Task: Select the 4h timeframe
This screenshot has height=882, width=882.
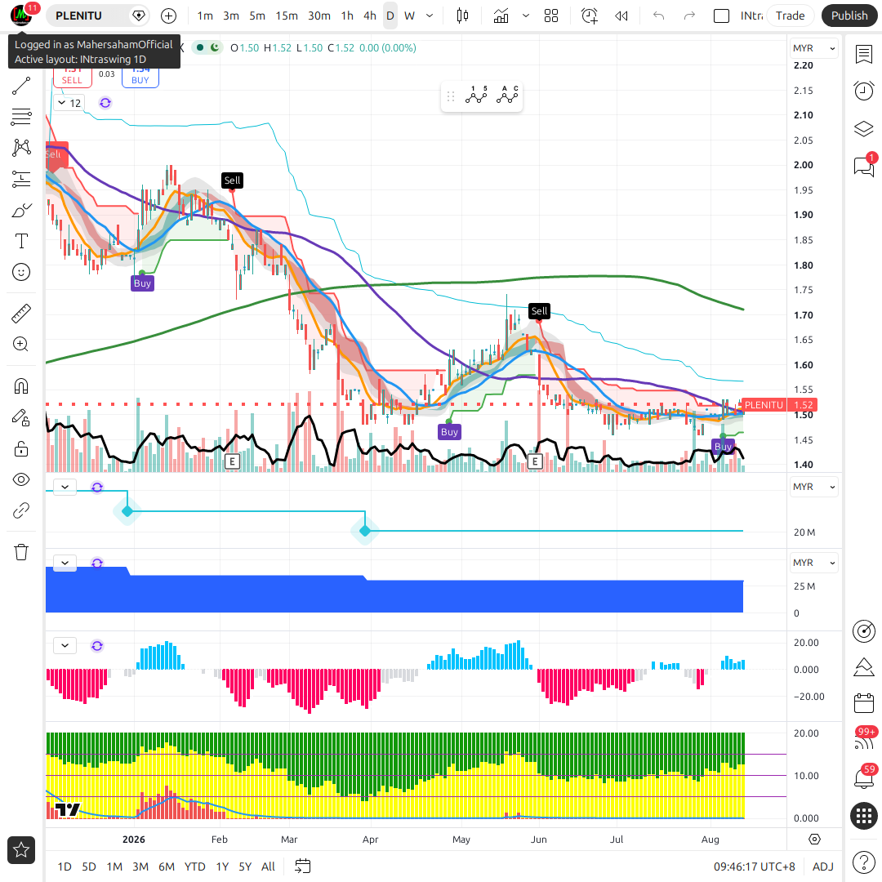Action: click(370, 16)
